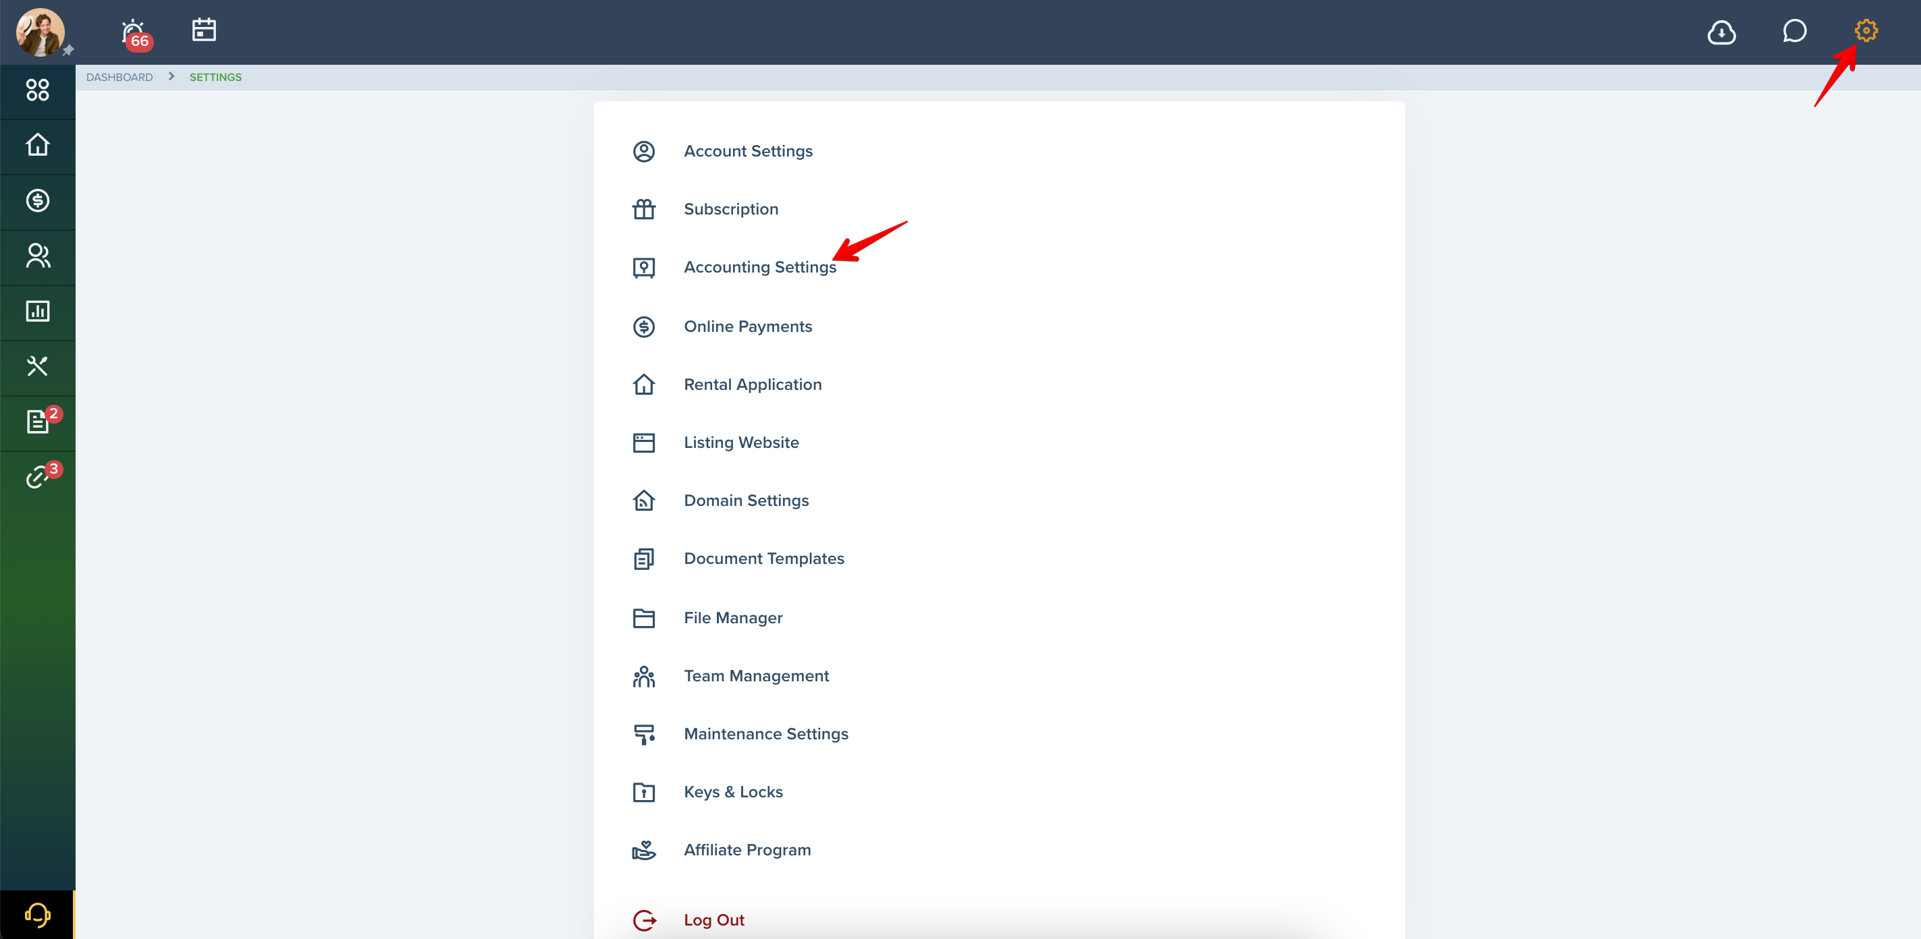Click the Domain Settings house icon
Viewport: 1921px width, 939px height.
(x=643, y=501)
